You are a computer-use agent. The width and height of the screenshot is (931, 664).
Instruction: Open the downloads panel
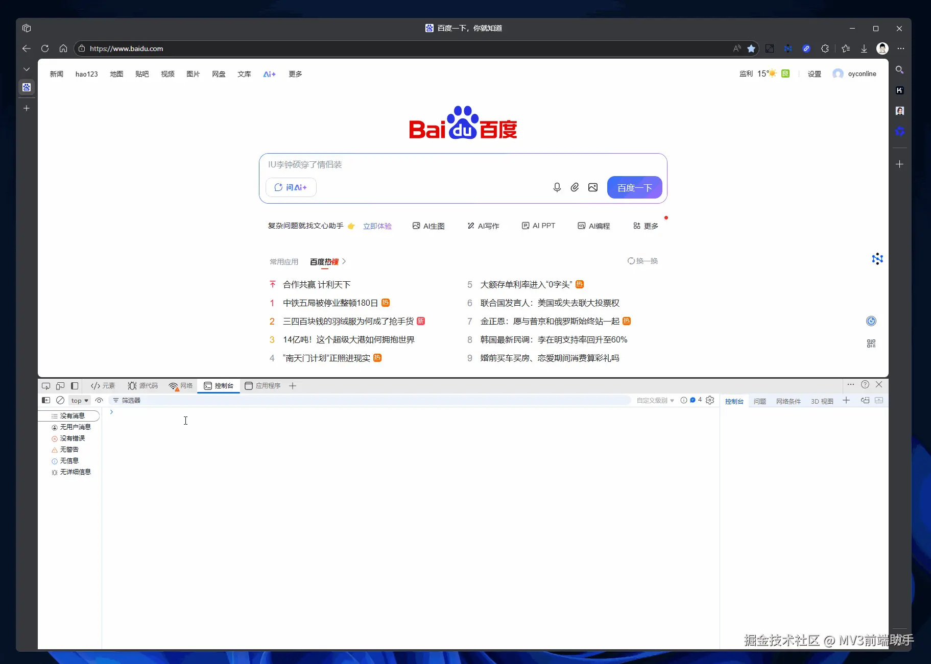coord(864,48)
